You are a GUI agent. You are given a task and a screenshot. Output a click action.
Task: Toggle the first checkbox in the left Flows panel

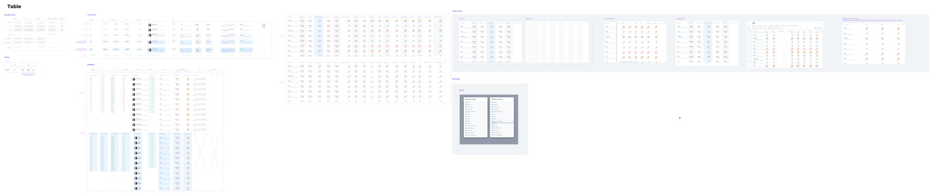click(466, 102)
